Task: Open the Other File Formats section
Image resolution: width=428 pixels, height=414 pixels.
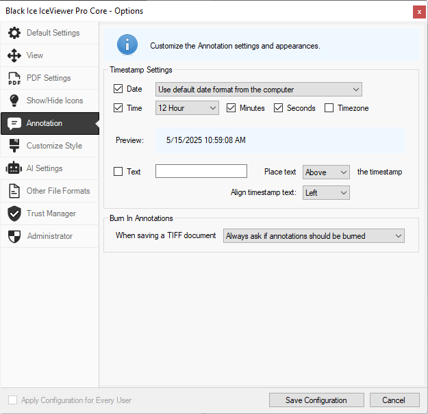Action: 49,191
